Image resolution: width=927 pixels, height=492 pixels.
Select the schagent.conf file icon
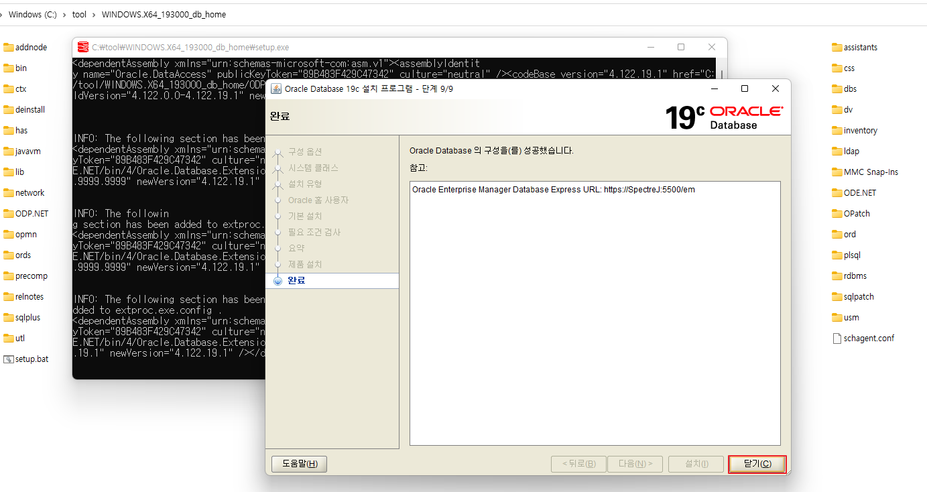click(837, 339)
